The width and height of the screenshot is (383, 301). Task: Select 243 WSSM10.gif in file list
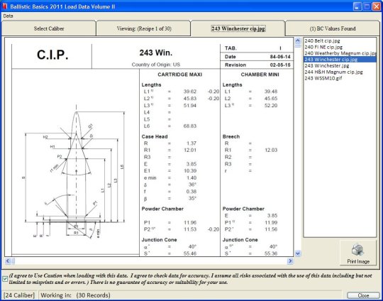point(323,78)
